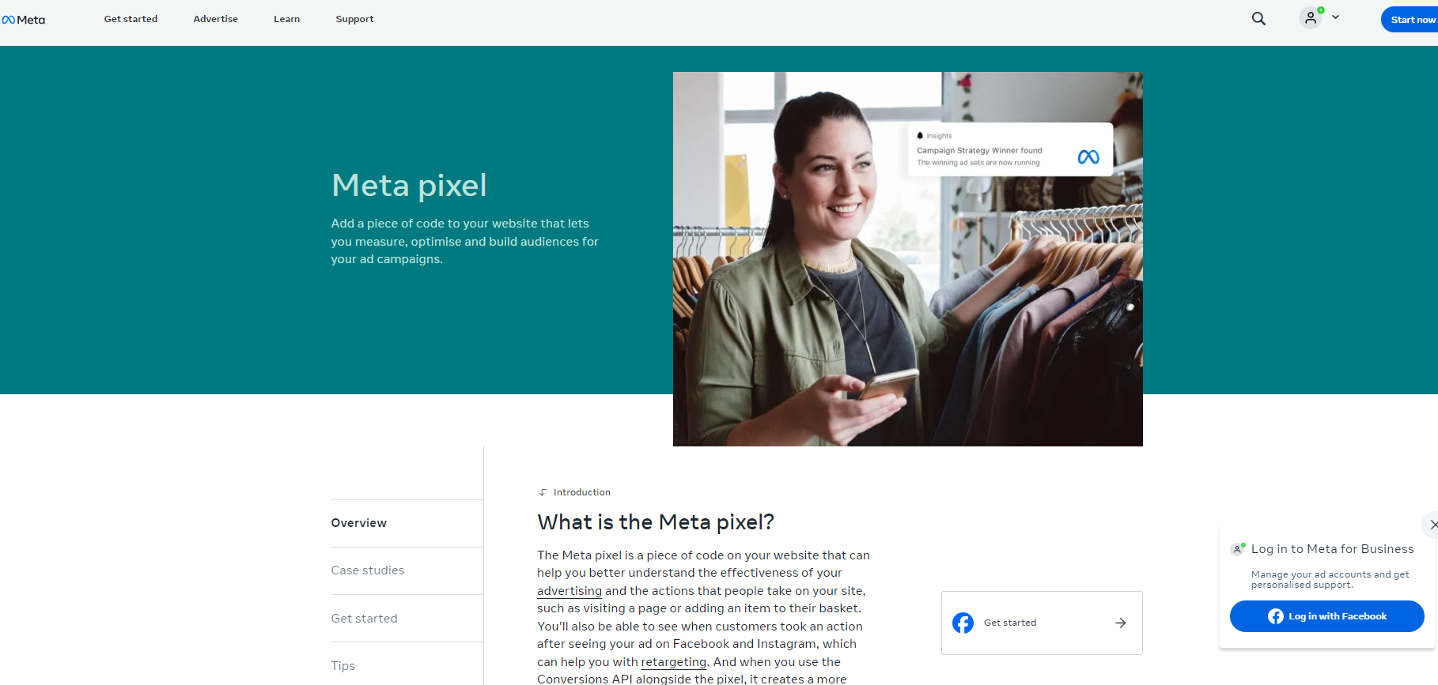Open the Support navigation menu

(354, 19)
